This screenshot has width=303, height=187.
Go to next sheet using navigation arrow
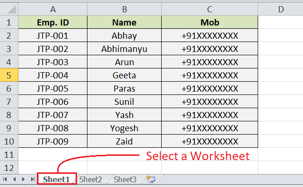coord(23,179)
